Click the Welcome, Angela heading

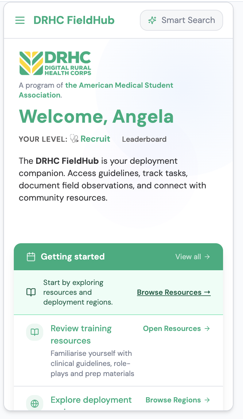pyautogui.click(x=96, y=117)
